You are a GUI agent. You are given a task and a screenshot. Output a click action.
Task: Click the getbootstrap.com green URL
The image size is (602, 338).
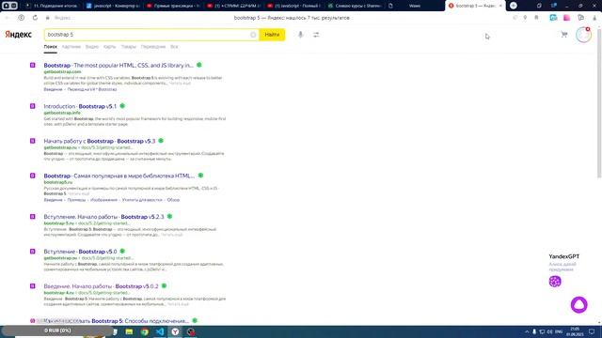pyautogui.click(x=62, y=72)
